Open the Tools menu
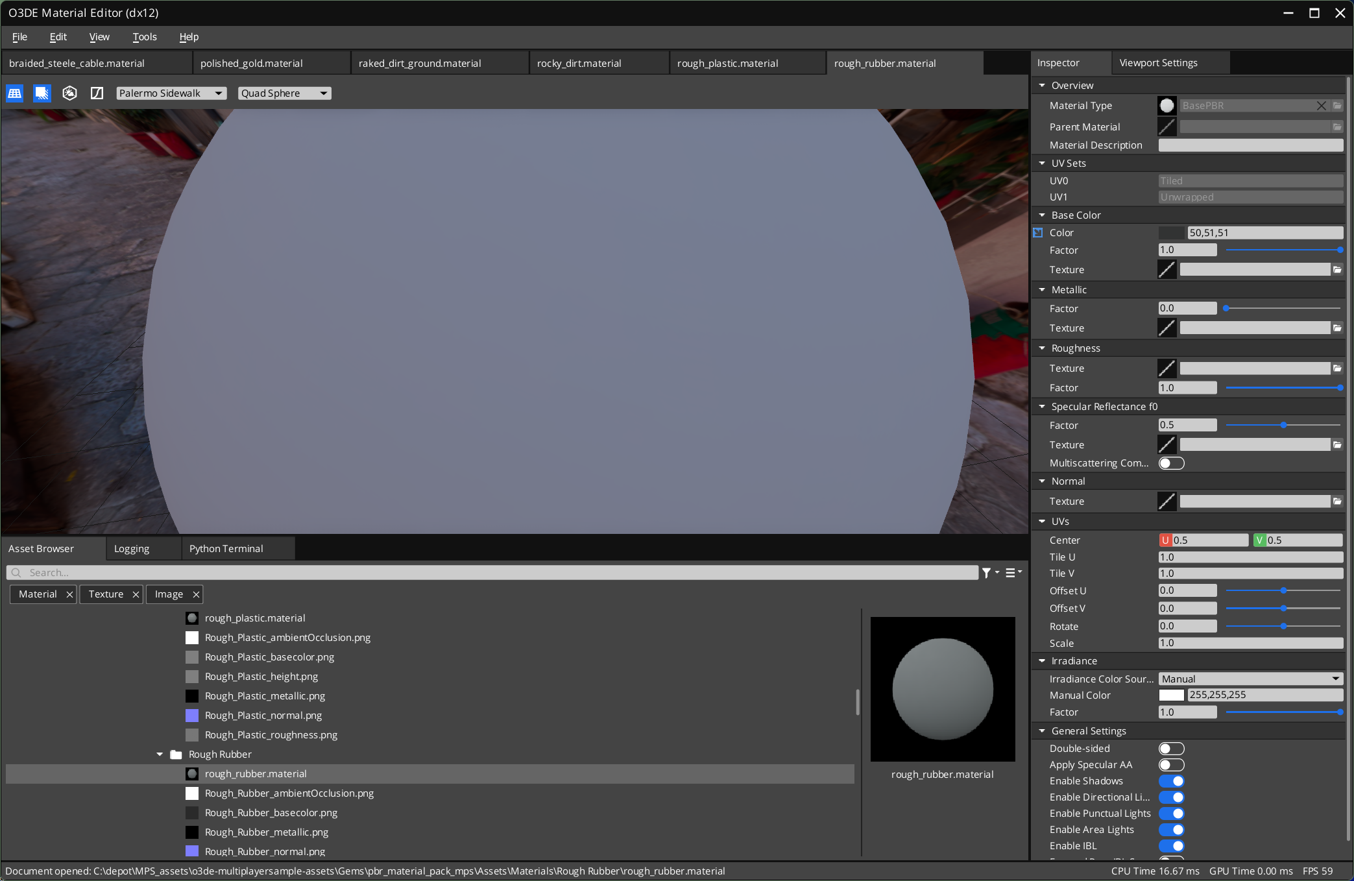Screen dimensions: 1354x881 click(x=144, y=37)
